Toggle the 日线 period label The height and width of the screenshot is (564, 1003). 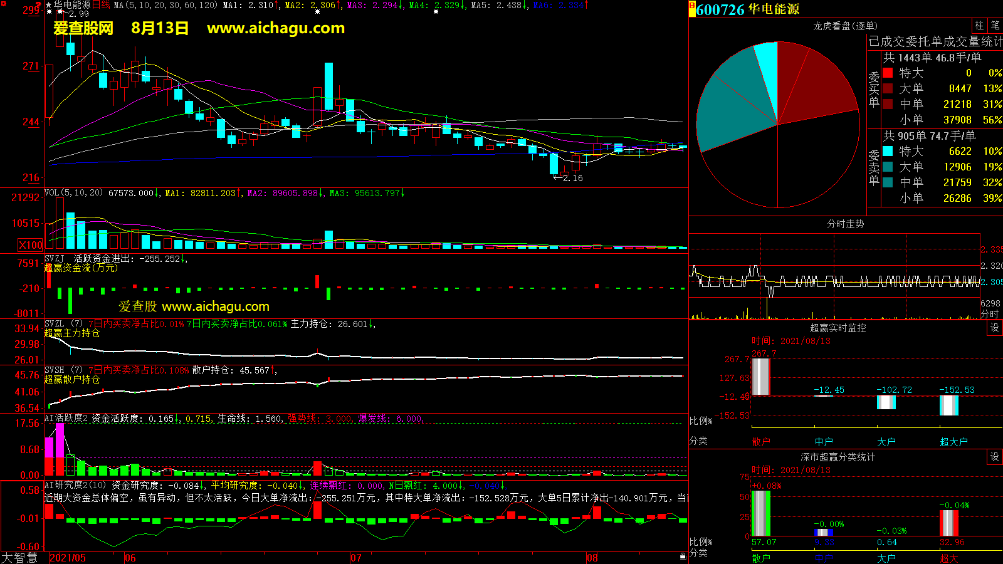pos(102,5)
